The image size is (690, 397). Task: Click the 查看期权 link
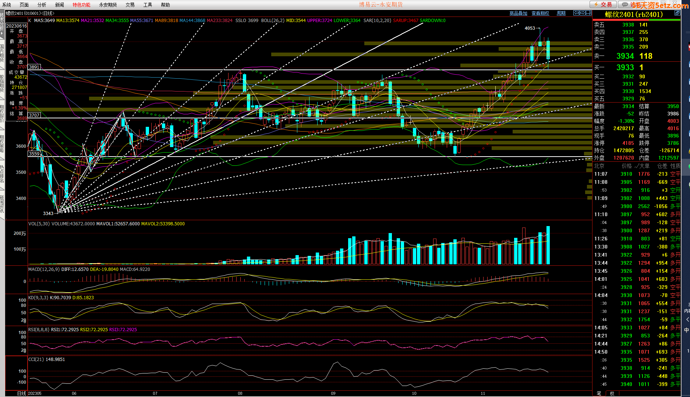(540, 13)
